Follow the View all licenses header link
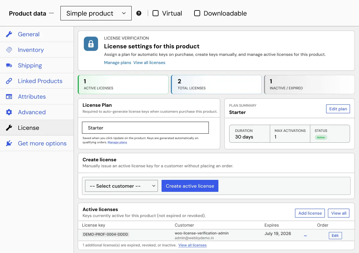 (149, 63)
